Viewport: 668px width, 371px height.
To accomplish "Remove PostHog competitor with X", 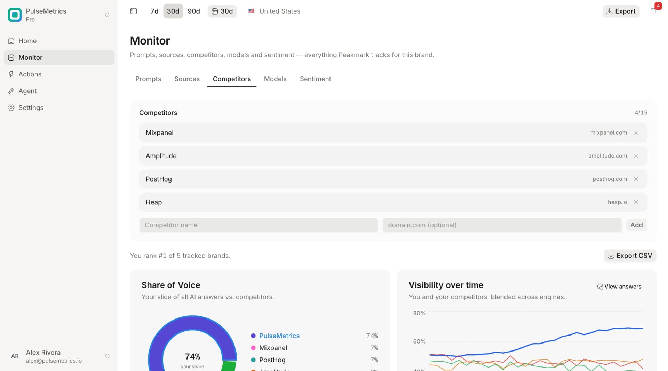I will [636, 179].
